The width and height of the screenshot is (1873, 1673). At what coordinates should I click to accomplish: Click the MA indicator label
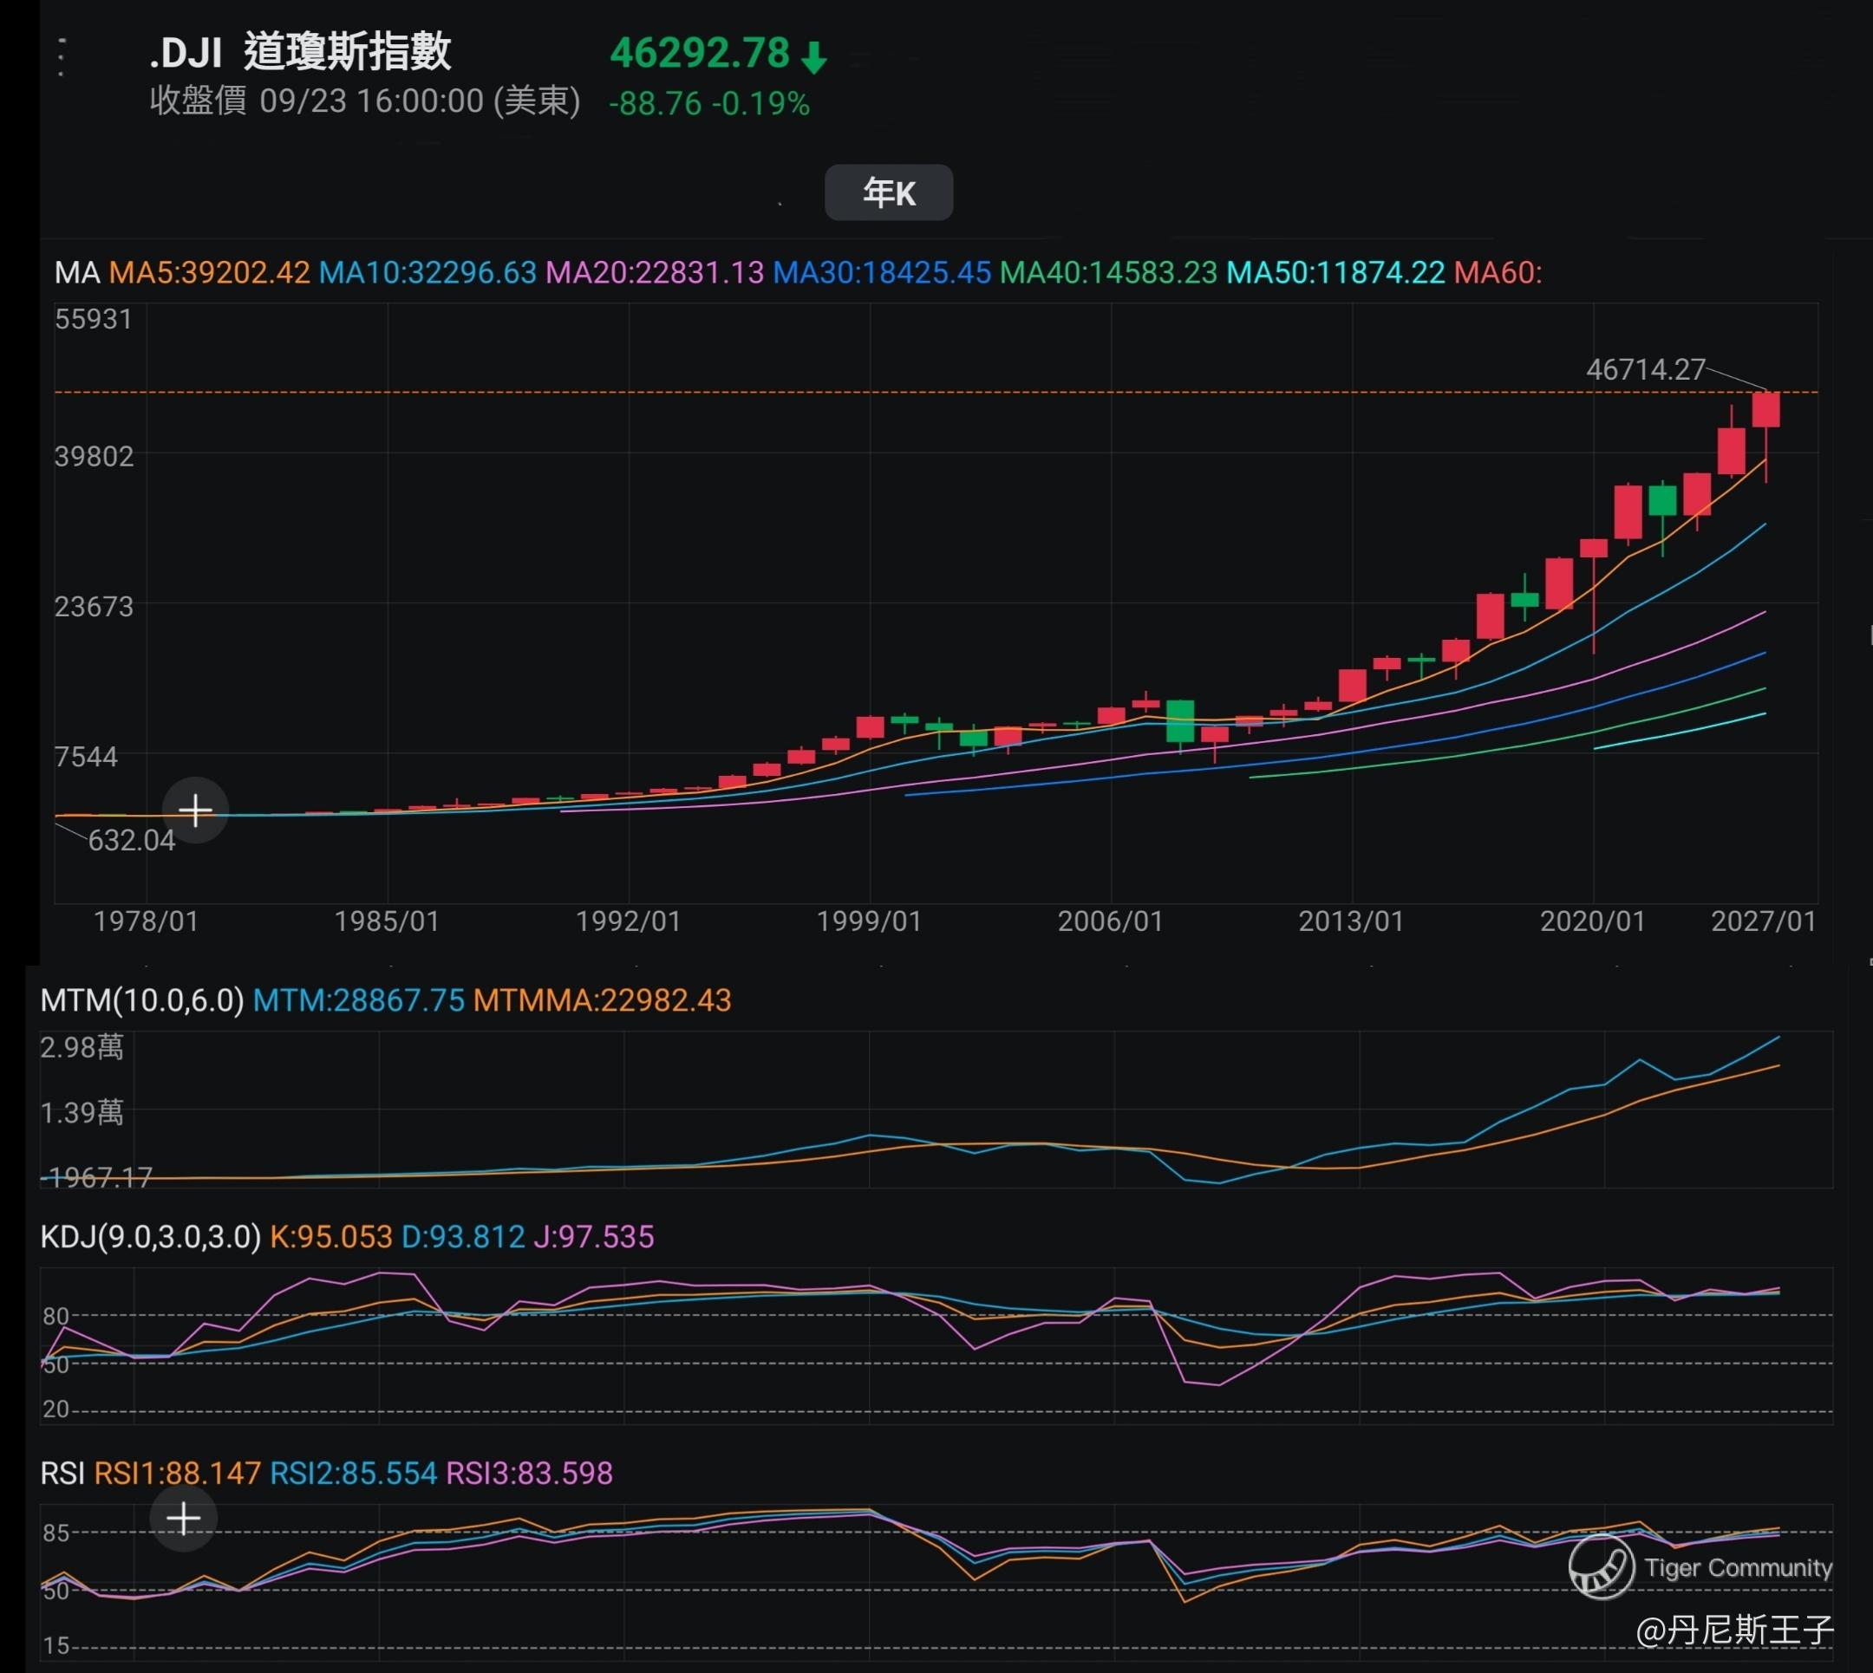(x=76, y=273)
